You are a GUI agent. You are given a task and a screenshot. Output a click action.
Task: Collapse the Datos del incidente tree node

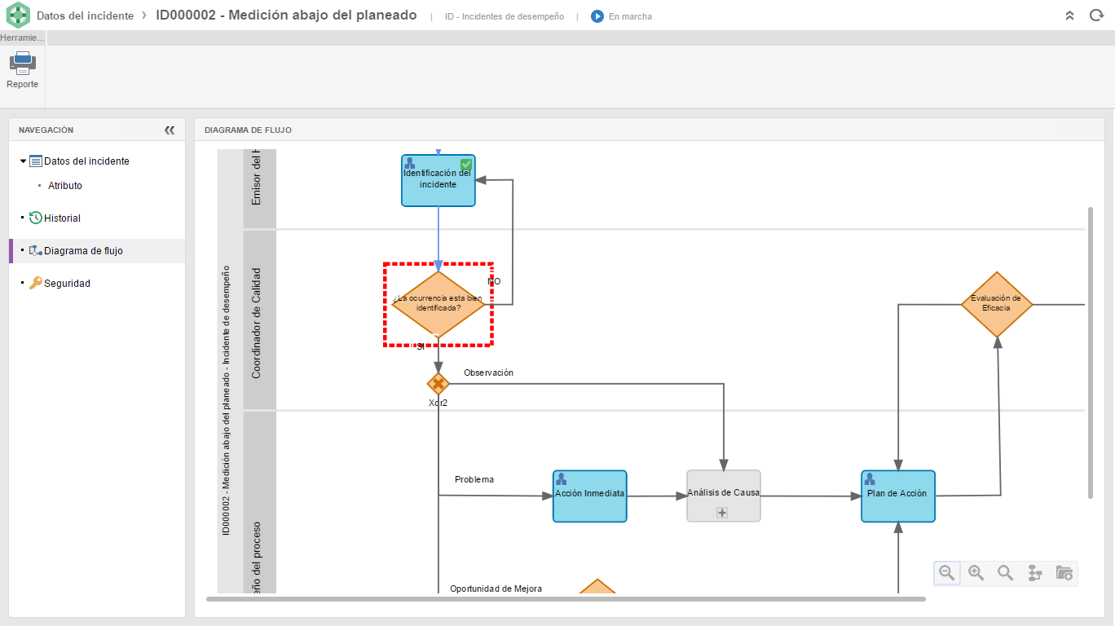(x=23, y=161)
